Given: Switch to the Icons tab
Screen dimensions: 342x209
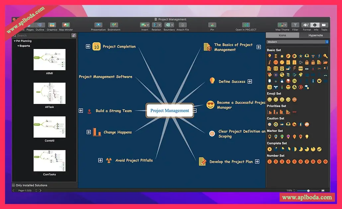Looking at the screenshot, I should (282, 35).
